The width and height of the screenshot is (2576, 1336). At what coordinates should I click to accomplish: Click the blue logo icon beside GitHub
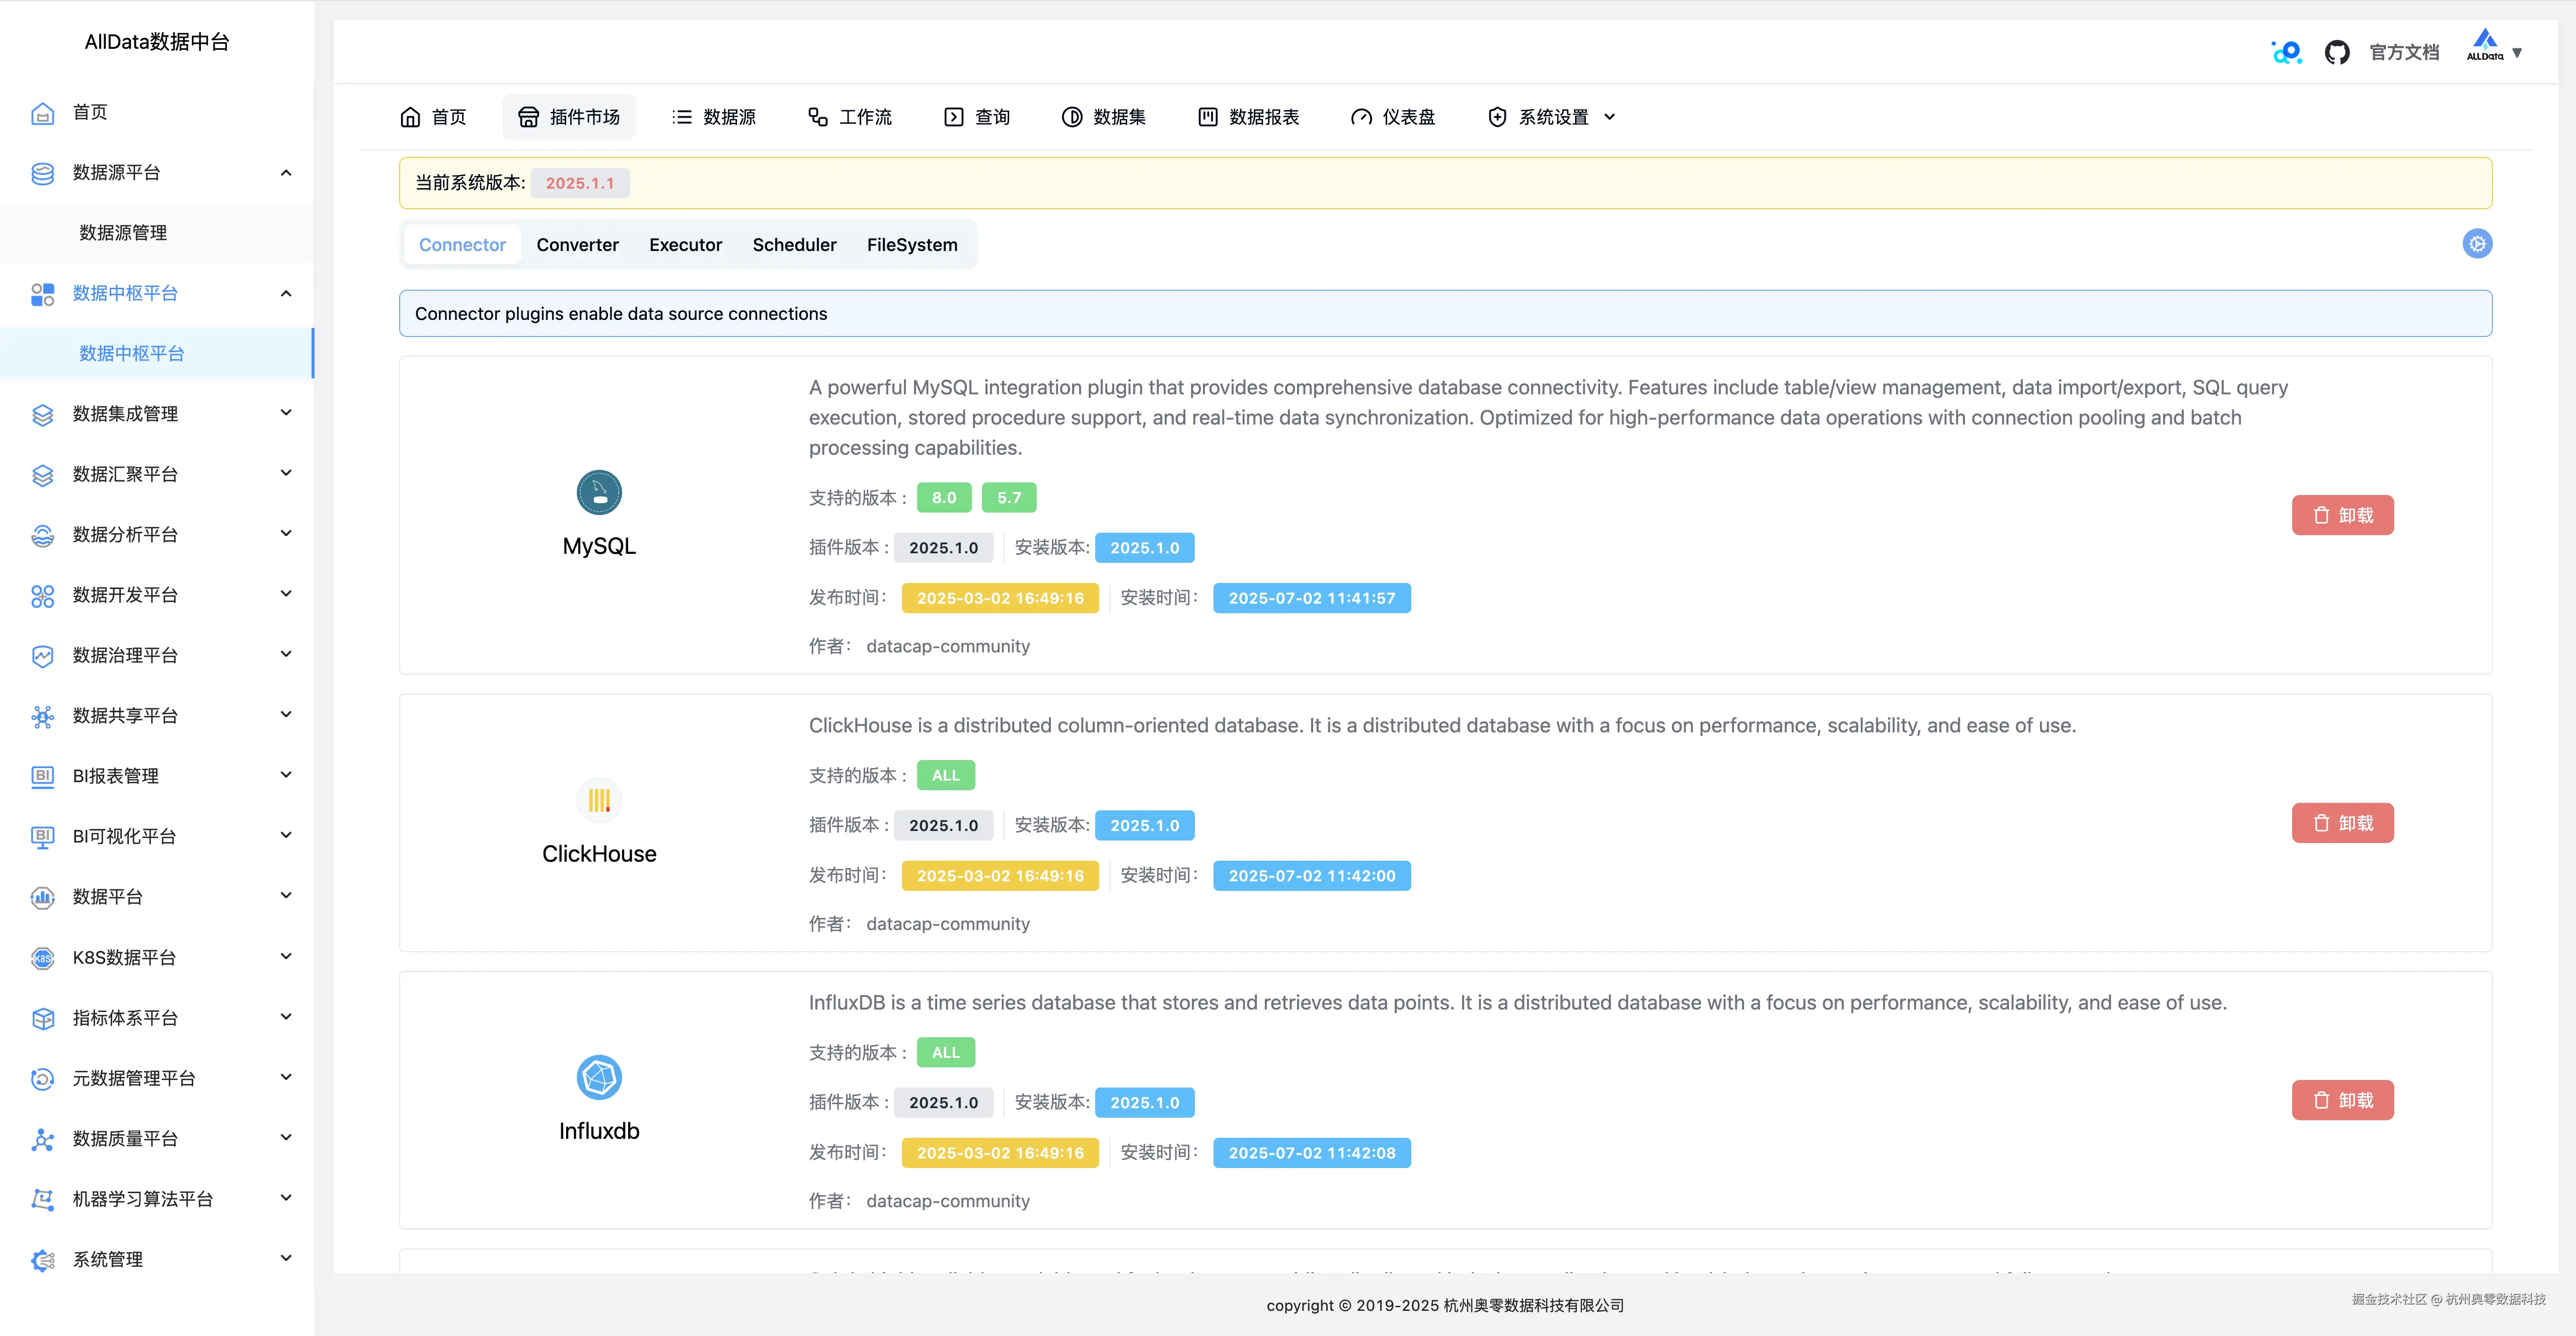coord(2286,52)
